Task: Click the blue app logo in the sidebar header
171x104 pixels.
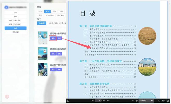Action: (x=6, y=7)
